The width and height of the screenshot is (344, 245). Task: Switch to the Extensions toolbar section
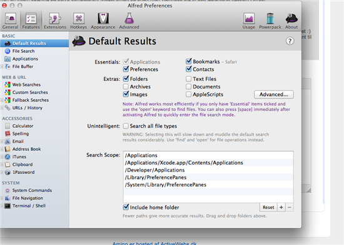55,21
